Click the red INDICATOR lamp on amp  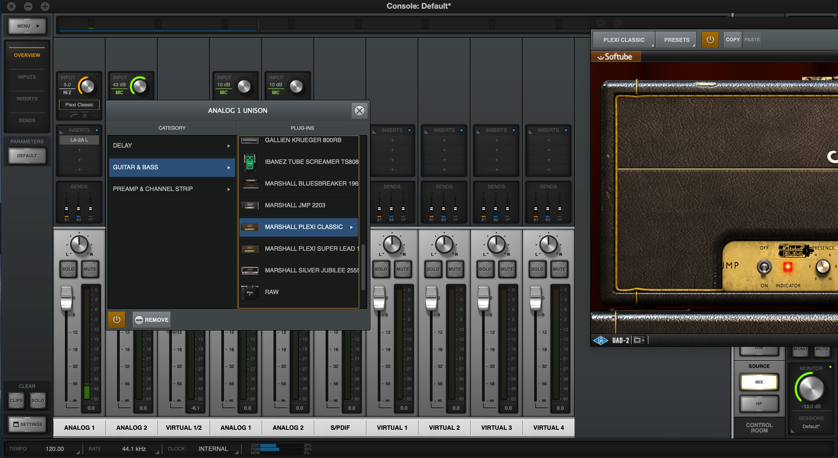click(x=787, y=267)
